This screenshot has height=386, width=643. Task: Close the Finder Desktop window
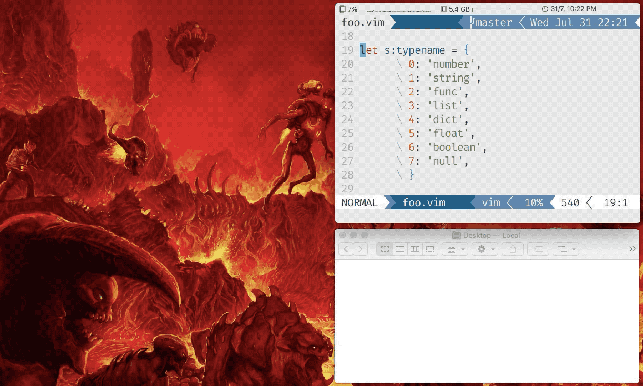pyautogui.click(x=342, y=235)
